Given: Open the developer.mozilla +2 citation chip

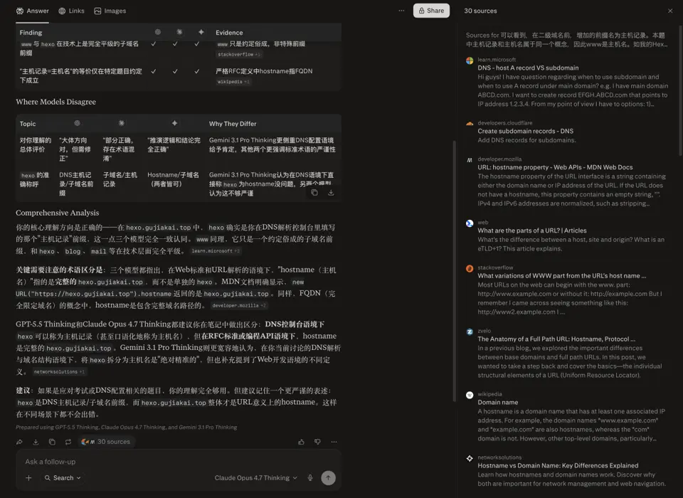Looking at the screenshot, I should [239, 305].
